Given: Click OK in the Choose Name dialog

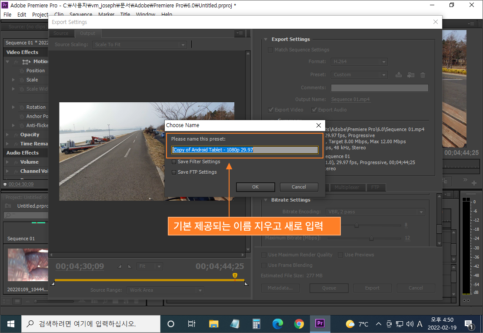Looking at the screenshot, I should tap(255, 187).
